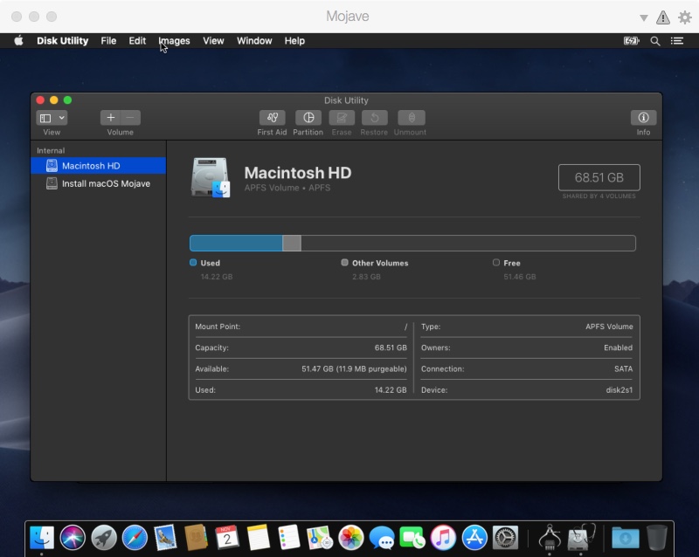Toggle the sidebar View icon

coord(45,118)
